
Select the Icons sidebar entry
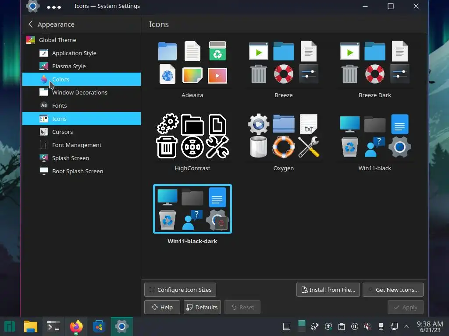click(82, 119)
